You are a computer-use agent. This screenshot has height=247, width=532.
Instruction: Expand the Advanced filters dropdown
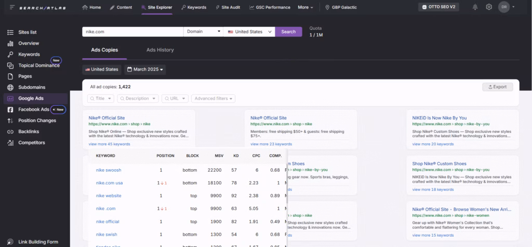pos(213,99)
